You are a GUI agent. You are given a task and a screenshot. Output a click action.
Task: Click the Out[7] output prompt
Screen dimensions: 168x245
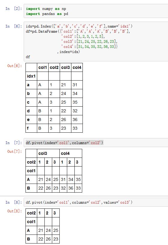15,152
